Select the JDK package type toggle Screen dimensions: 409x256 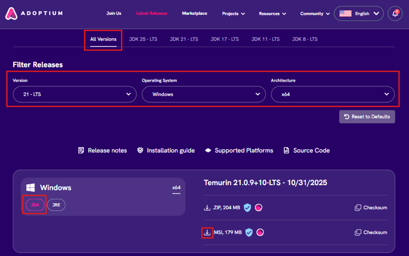coord(34,205)
